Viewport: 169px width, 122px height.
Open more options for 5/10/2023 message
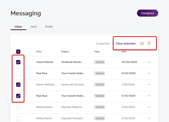click(149, 96)
